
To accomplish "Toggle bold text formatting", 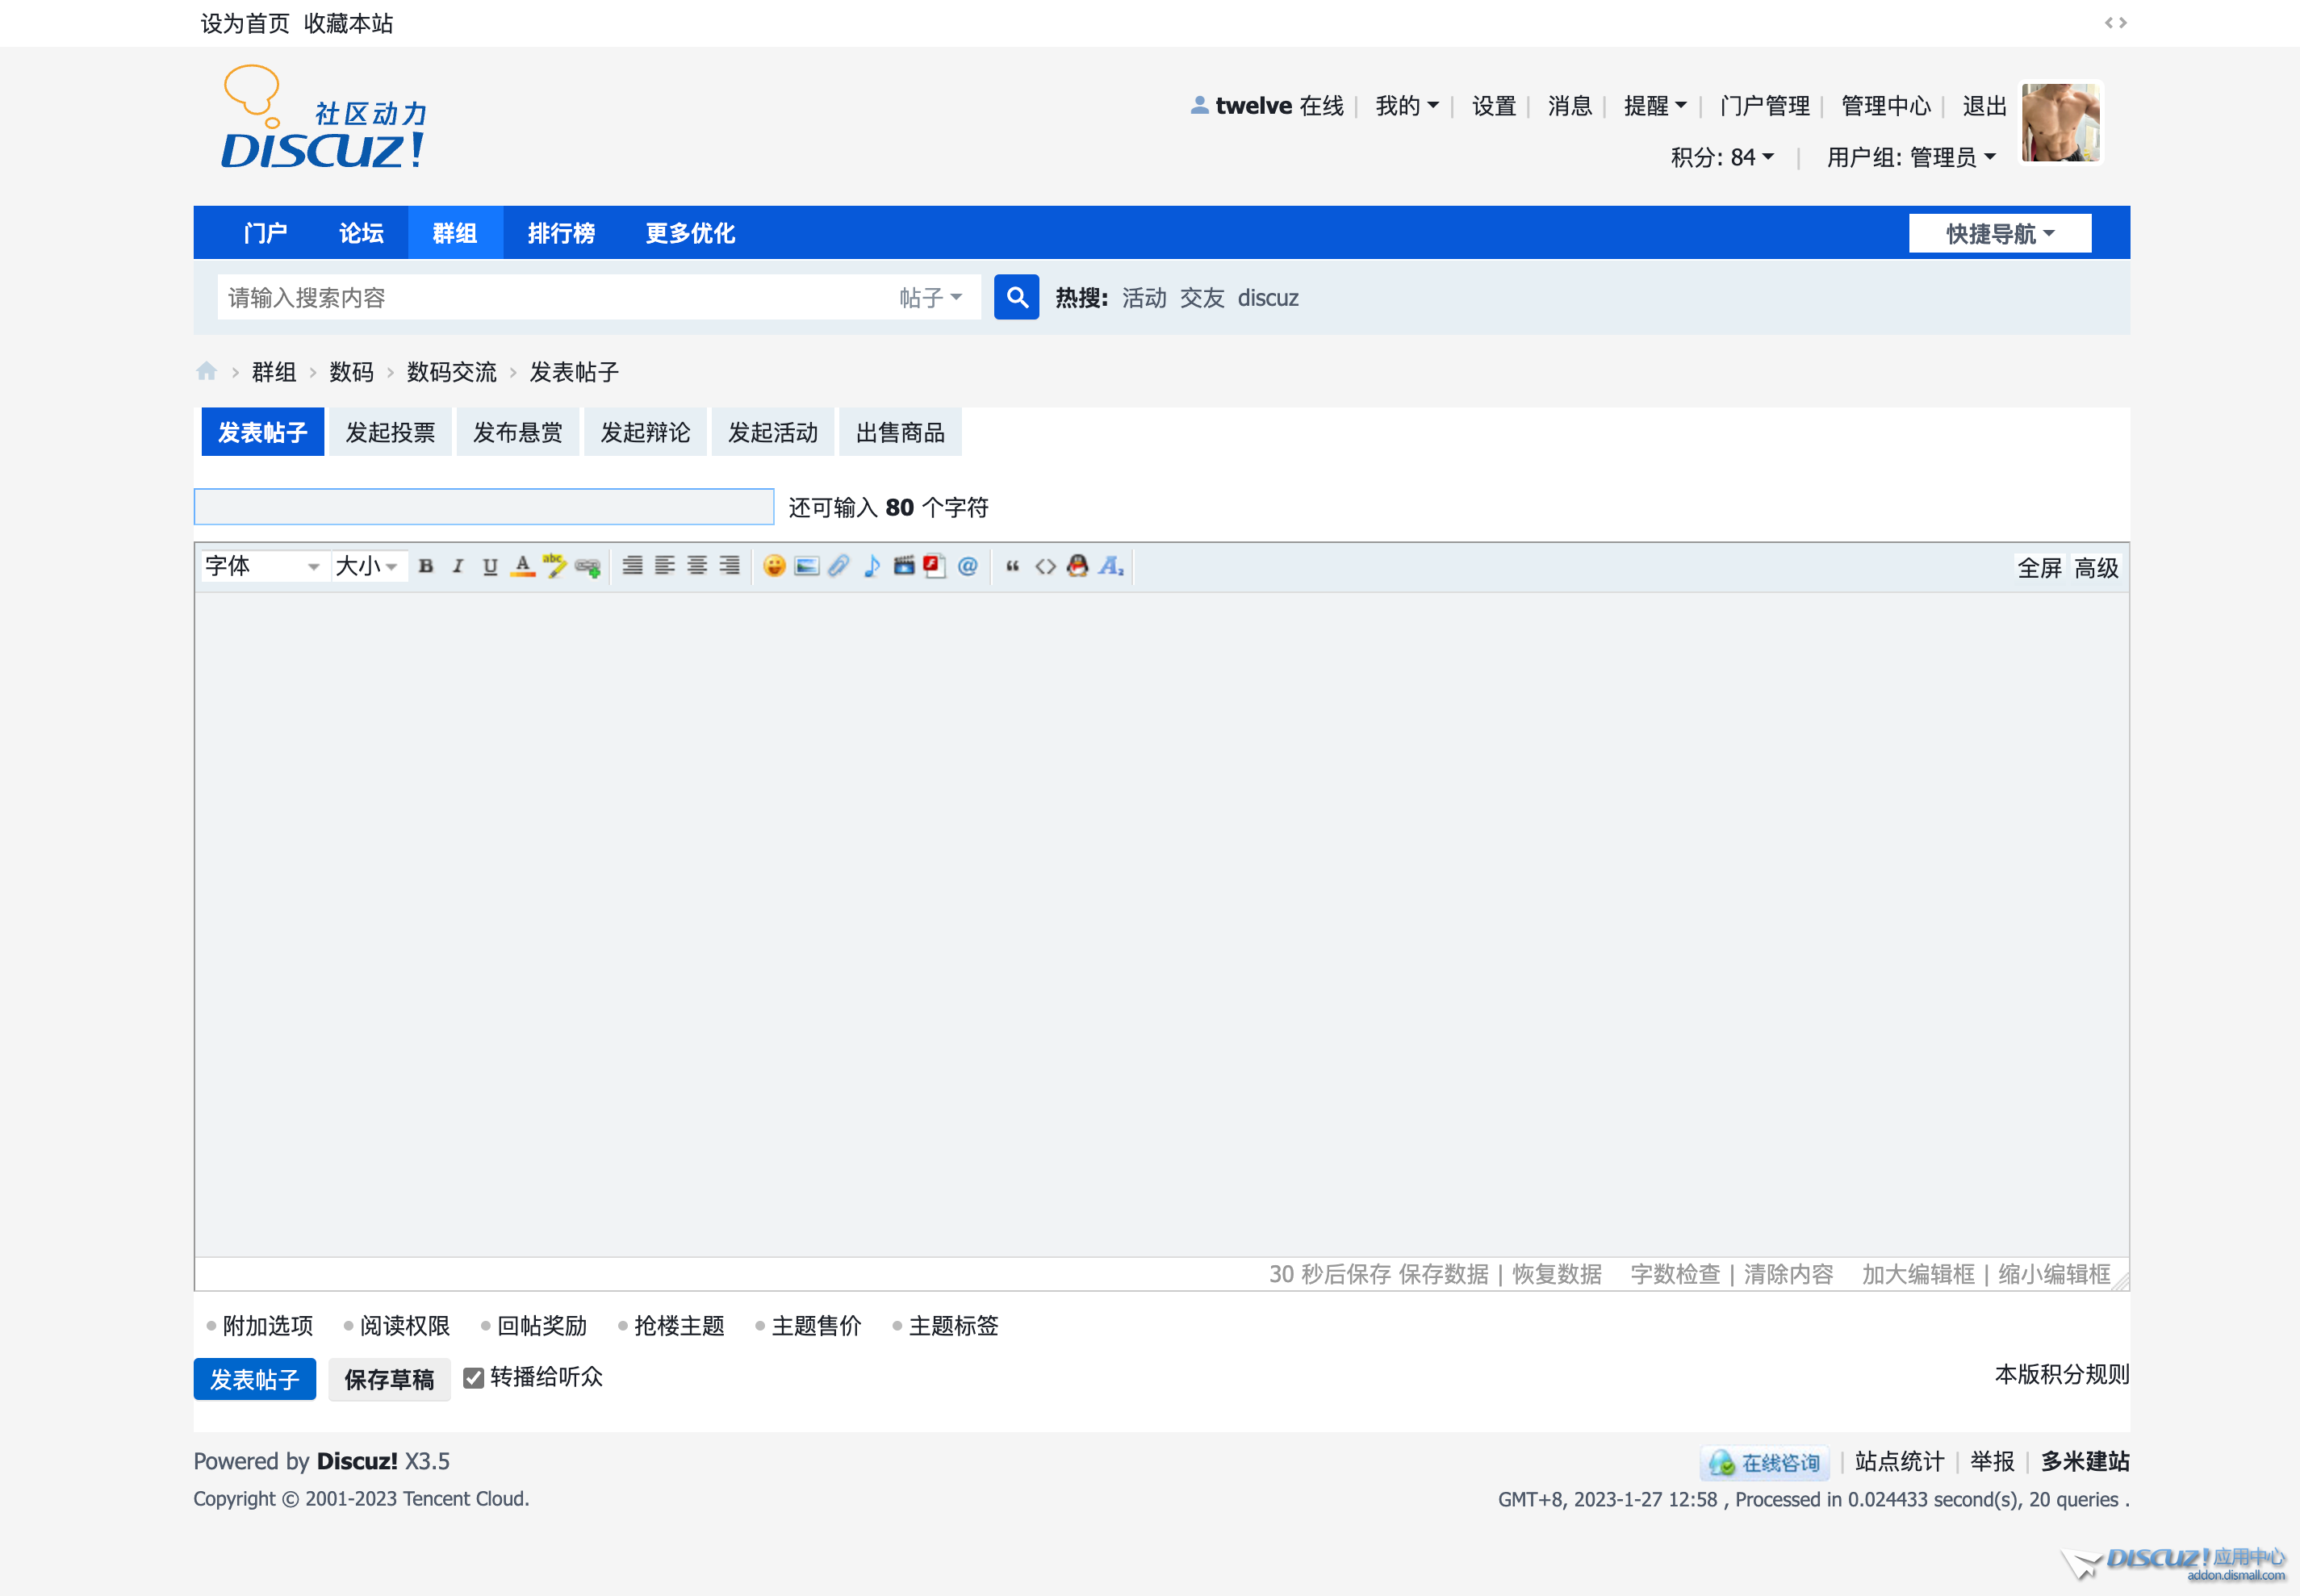I will coord(426,566).
